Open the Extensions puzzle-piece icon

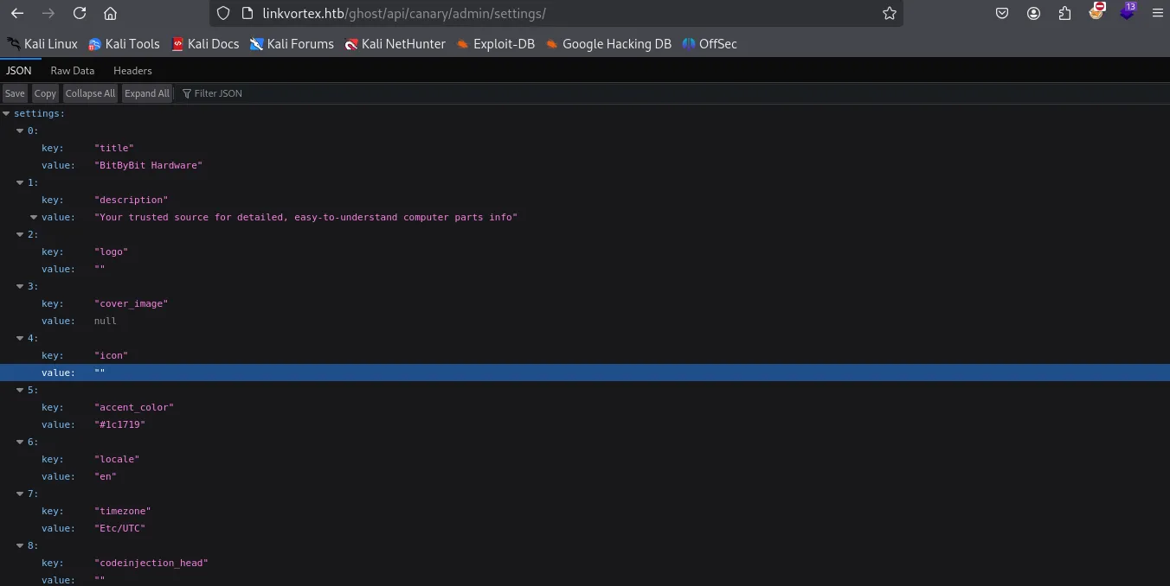tap(1064, 13)
